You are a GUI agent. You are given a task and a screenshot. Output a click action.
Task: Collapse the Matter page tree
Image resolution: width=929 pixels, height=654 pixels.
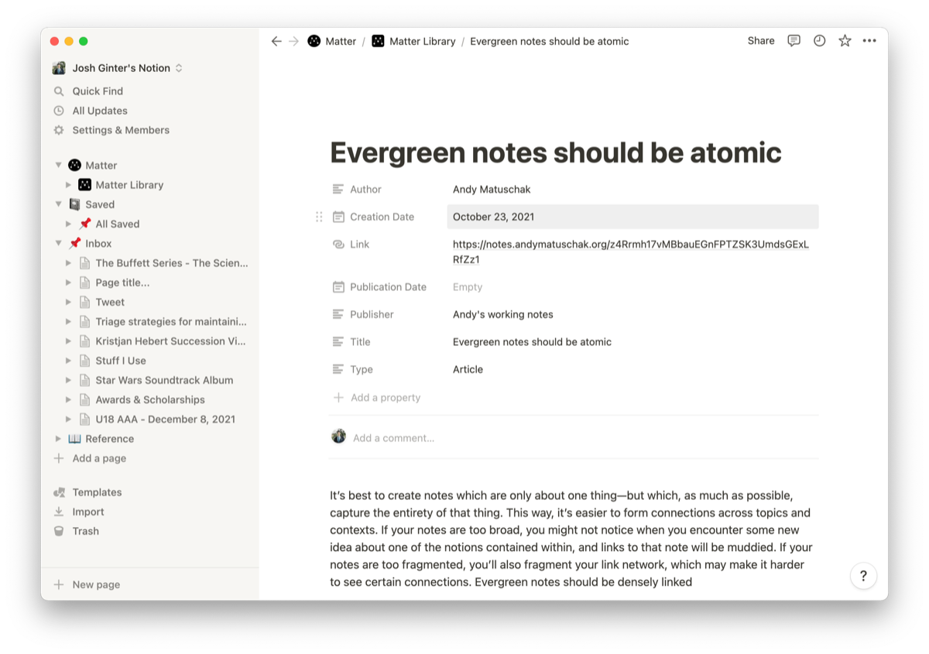[58, 165]
